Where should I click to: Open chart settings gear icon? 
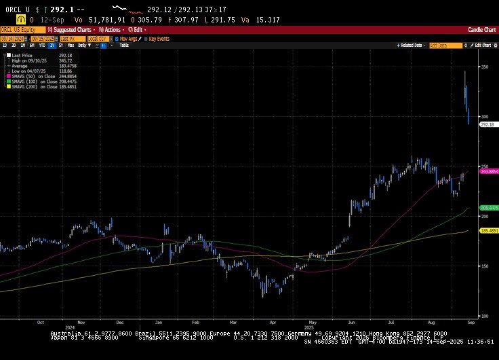tap(494, 45)
